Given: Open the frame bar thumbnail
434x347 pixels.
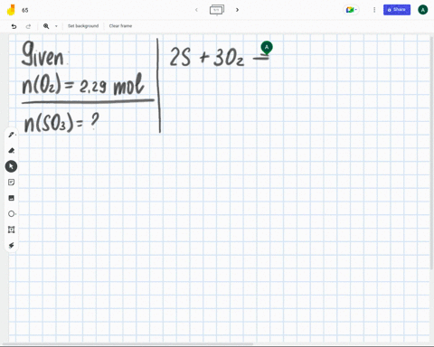Looking at the screenshot, I should point(217,10).
